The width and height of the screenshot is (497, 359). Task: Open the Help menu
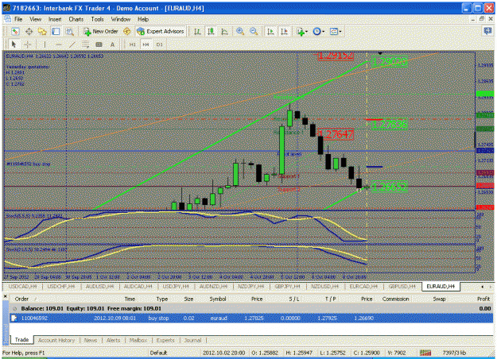tap(143, 19)
